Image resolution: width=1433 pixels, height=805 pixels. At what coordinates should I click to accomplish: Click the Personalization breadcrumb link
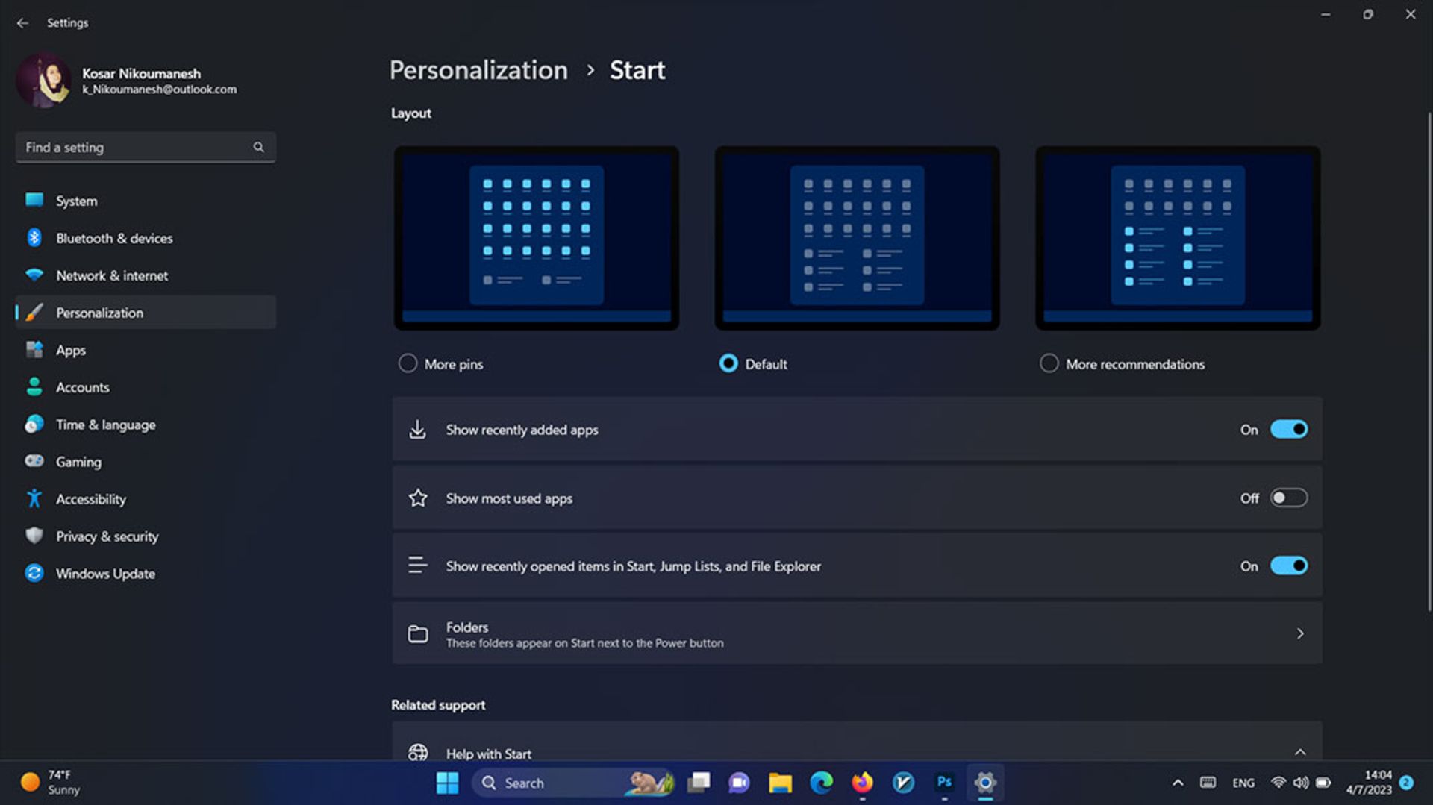478,70
